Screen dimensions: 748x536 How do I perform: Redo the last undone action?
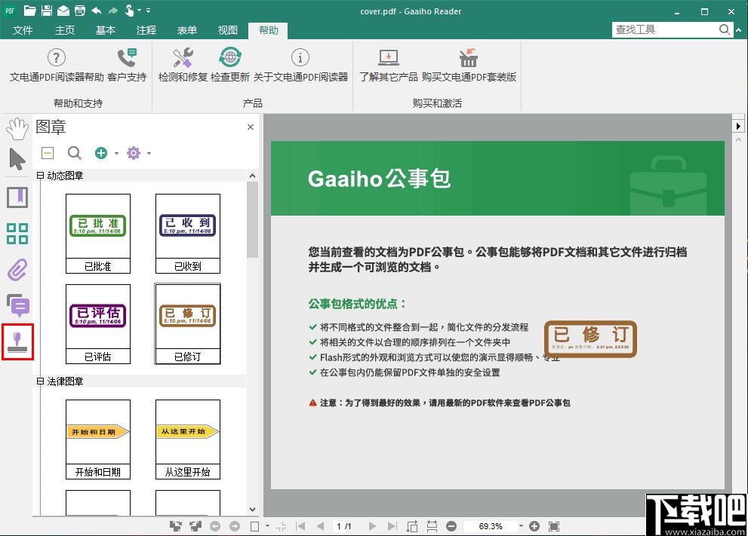click(113, 11)
